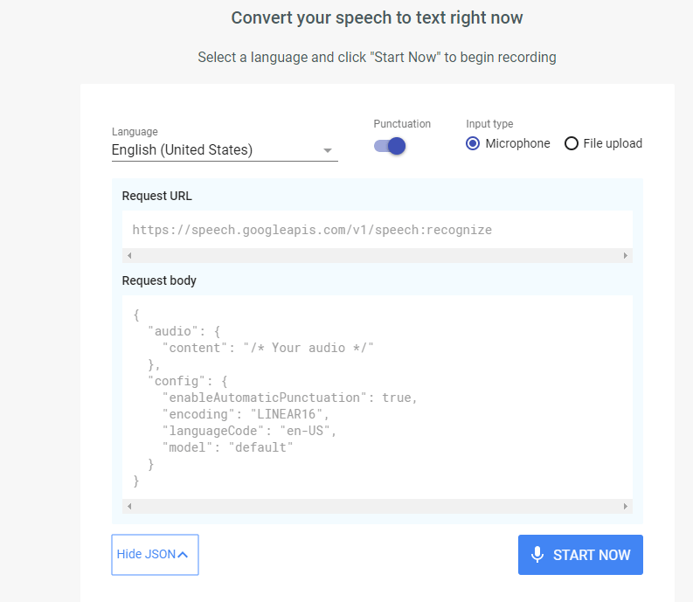This screenshot has width=693, height=602.
Task: Select English (United States) language combo box
Action: (x=214, y=150)
